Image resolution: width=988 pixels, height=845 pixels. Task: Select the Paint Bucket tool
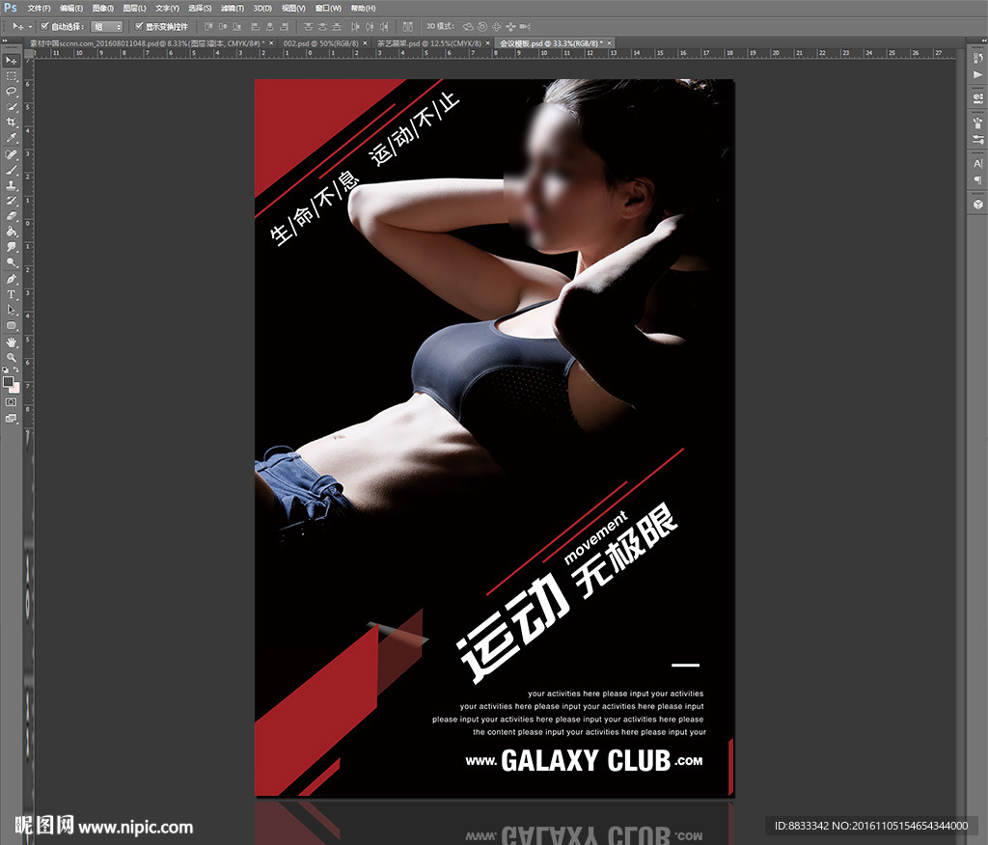pos(12,232)
